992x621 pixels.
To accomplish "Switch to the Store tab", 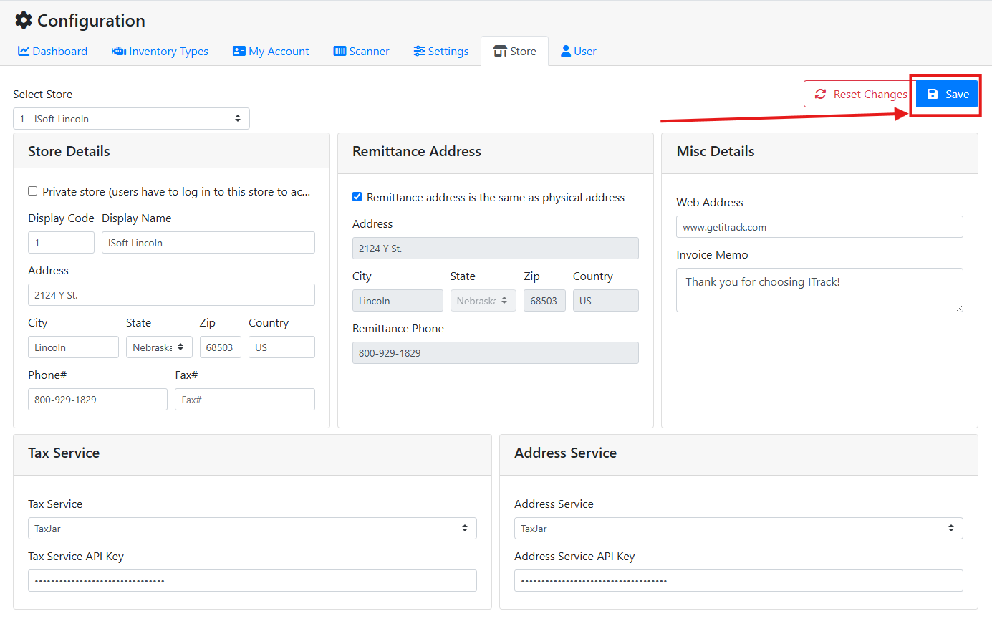I will click(514, 52).
